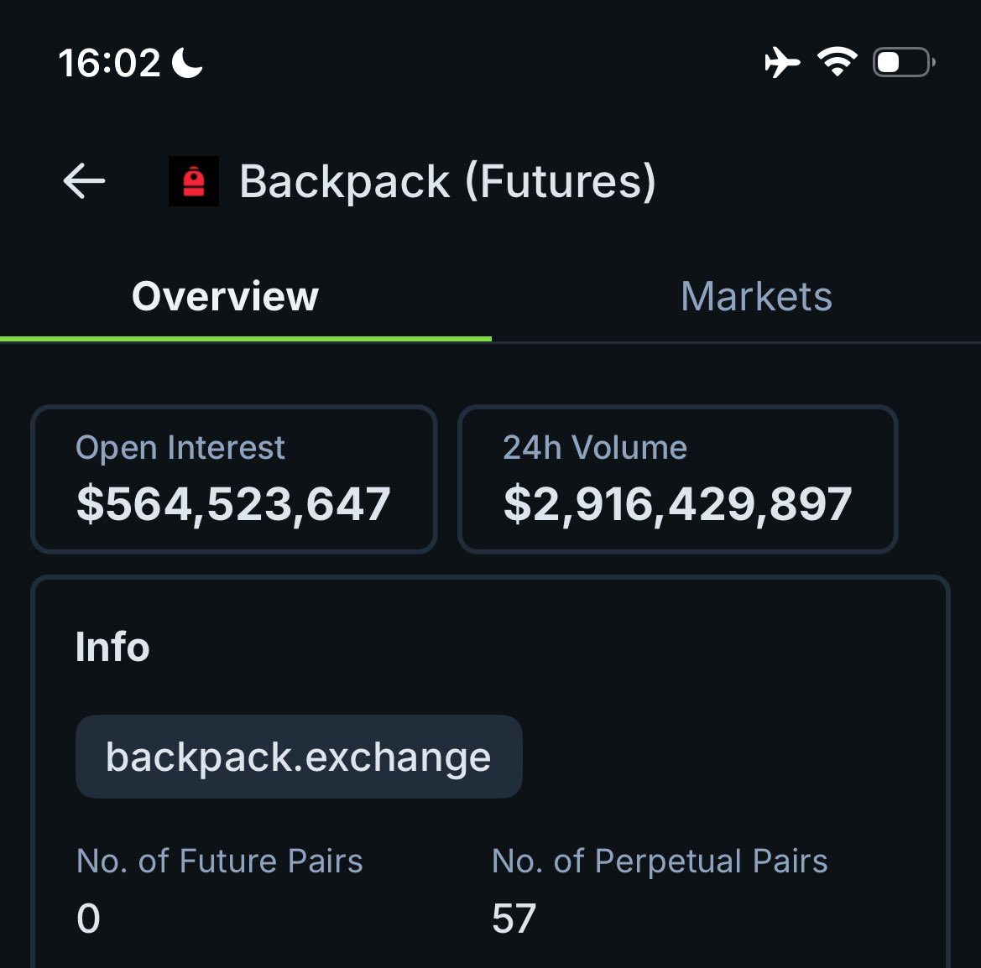Screen dimensions: 981x968
Task: Switch to the Markets tab
Action: [x=756, y=296]
